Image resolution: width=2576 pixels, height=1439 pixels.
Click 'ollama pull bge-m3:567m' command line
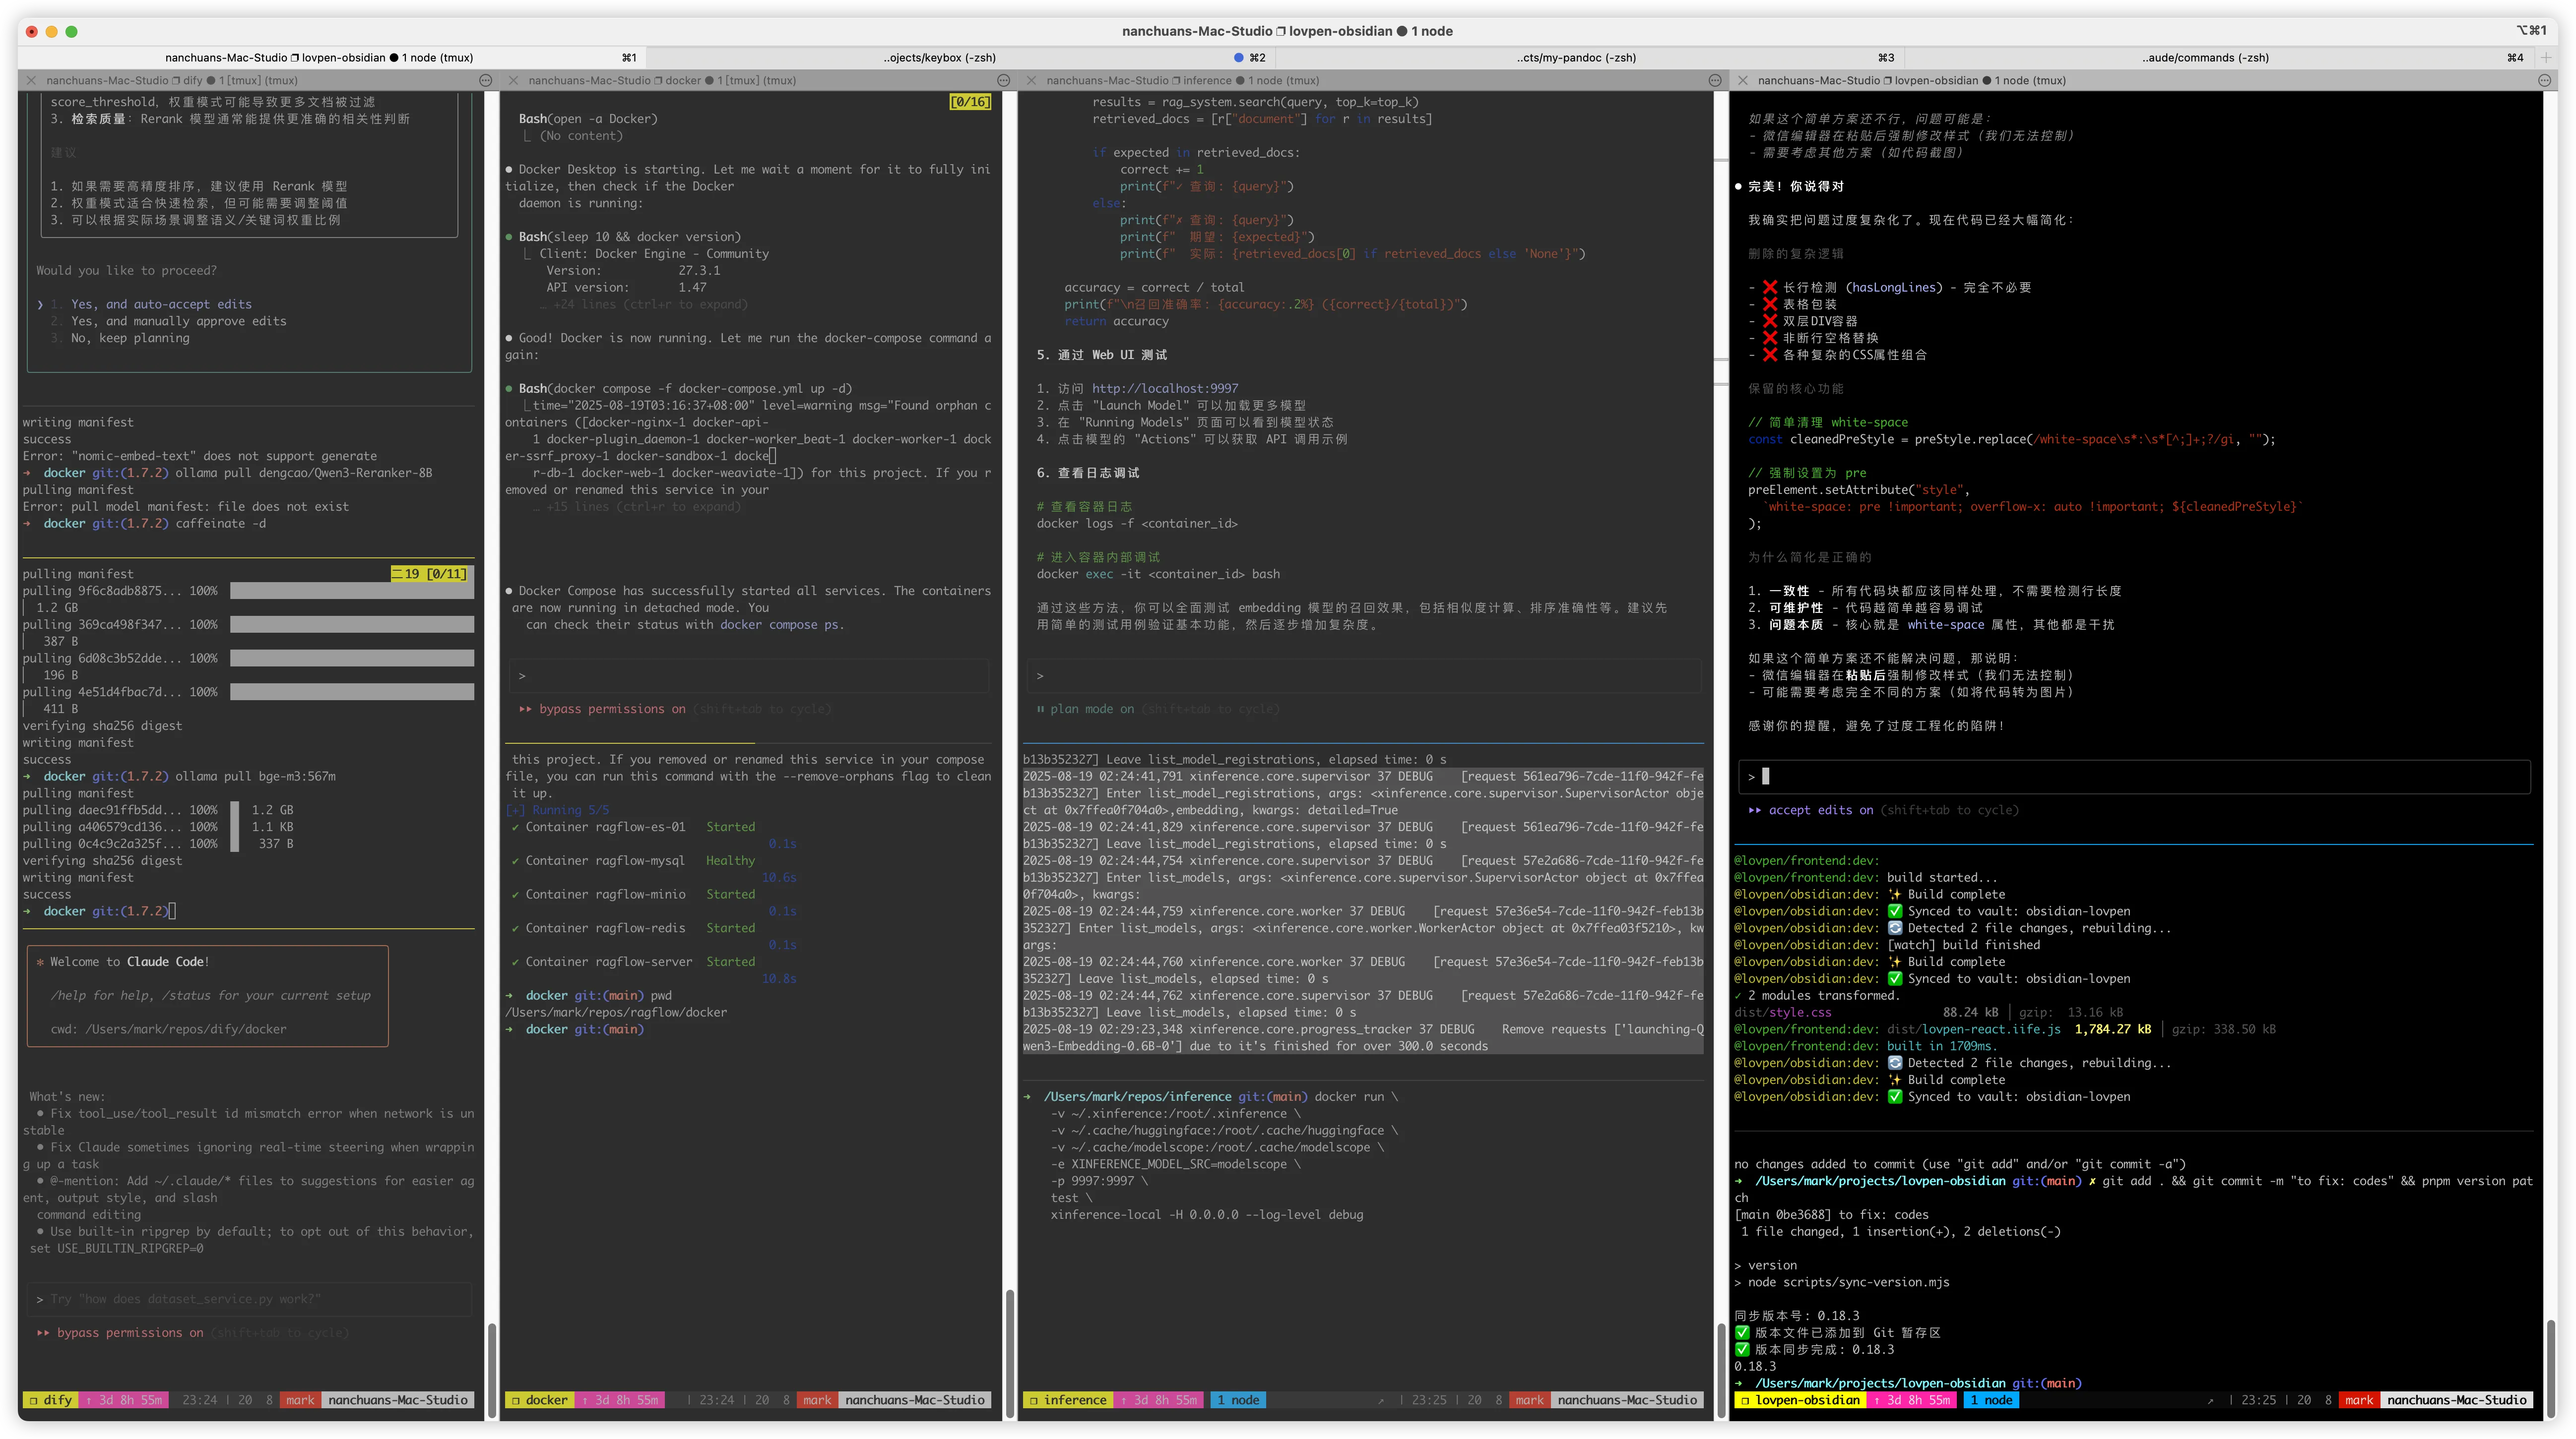point(255,777)
